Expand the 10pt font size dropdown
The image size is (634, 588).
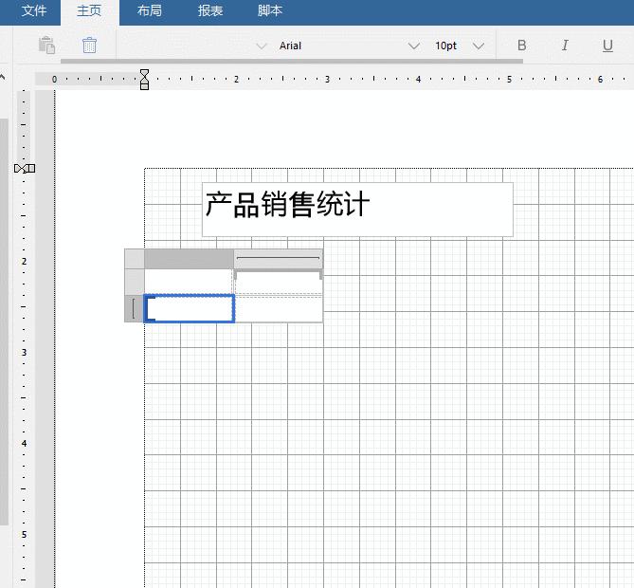[x=479, y=46]
